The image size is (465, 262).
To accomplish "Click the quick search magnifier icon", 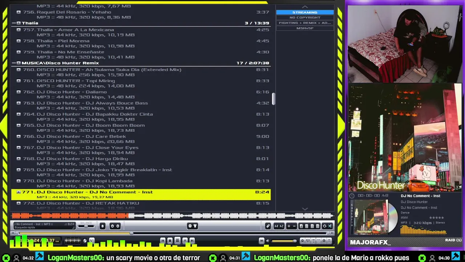I will click(x=74, y=228).
